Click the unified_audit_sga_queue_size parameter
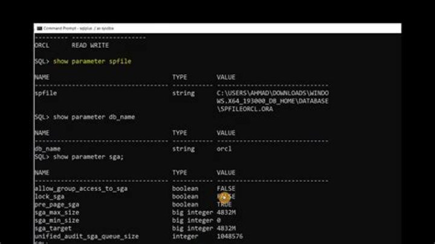This screenshot has width=435, height=244. (x=86, y=237)
